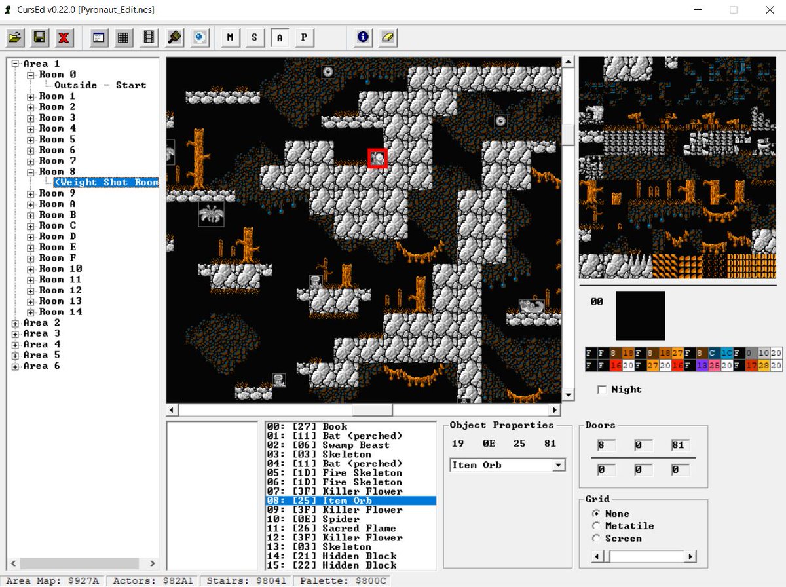
Task: Set grid mode to Screen
Action: tap(596, 538)
